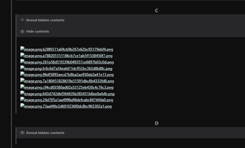245x148 pixels.
Task: Click the eye icon beside Hide contents
Action: pos(23,31)
